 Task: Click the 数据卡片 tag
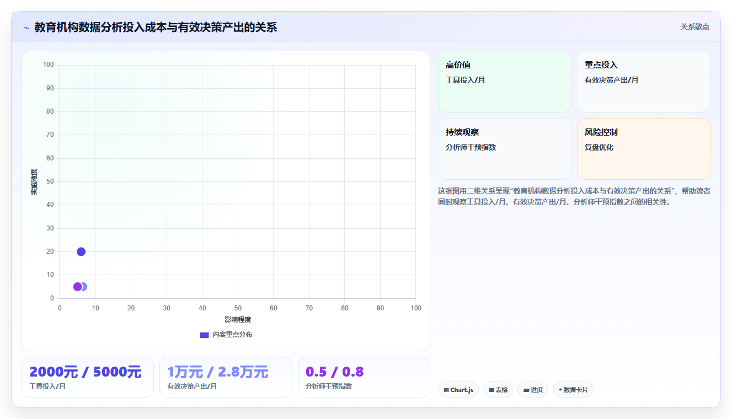[573, 390]
